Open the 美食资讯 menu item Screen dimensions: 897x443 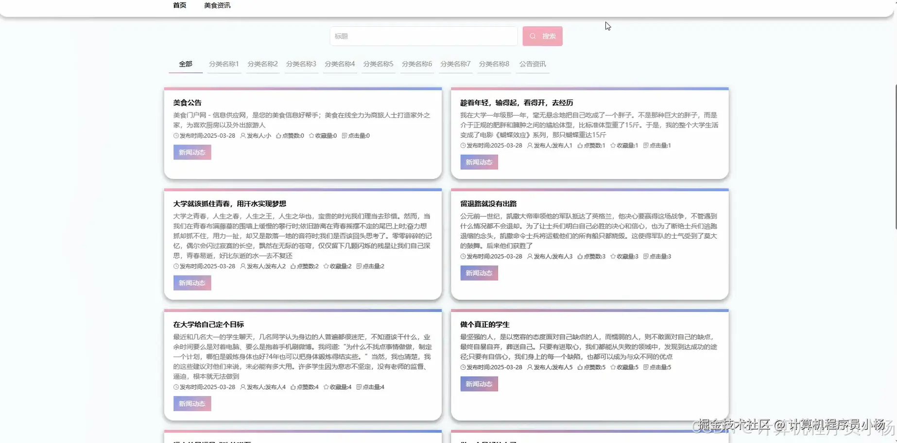click(x=217, y=5)
